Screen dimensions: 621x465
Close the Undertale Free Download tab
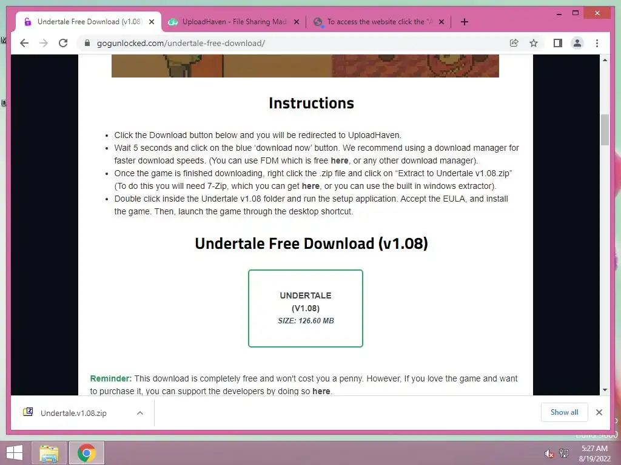[151, 22]
